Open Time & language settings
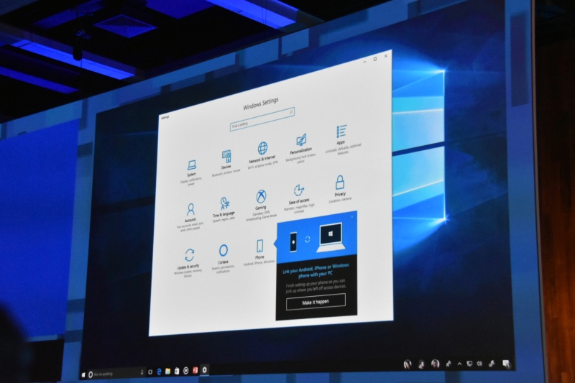The width and height of the screenshot is (575, 383). pos(224,209)
